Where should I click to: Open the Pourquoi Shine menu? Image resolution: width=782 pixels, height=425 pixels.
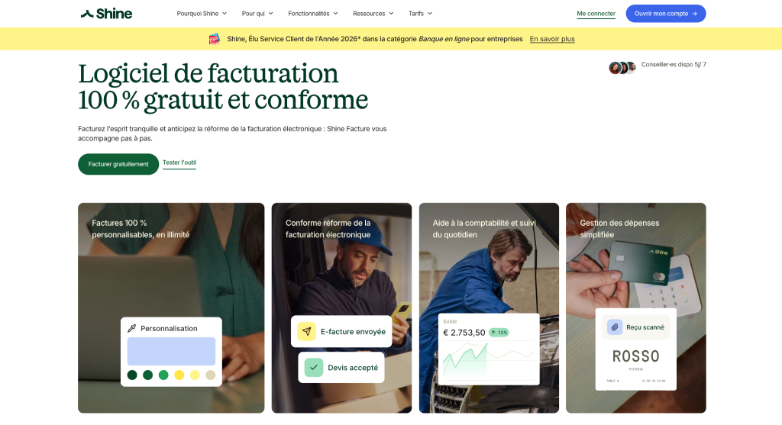tap(202, 14)
